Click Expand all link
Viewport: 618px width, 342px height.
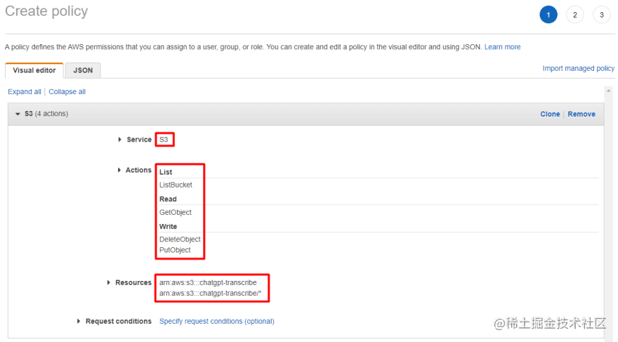click(25, 91)
